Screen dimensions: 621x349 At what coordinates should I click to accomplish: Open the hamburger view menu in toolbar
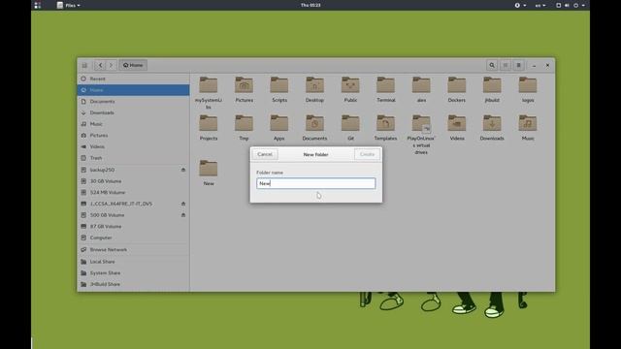[x=518, y=65]
